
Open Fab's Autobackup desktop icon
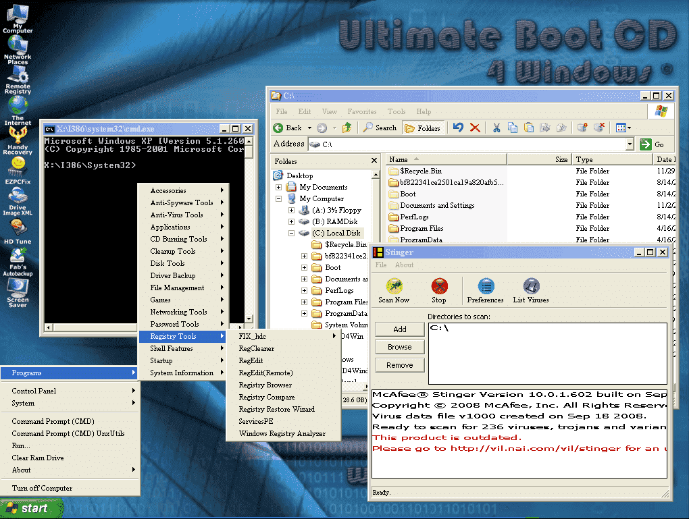coord(18,262)
